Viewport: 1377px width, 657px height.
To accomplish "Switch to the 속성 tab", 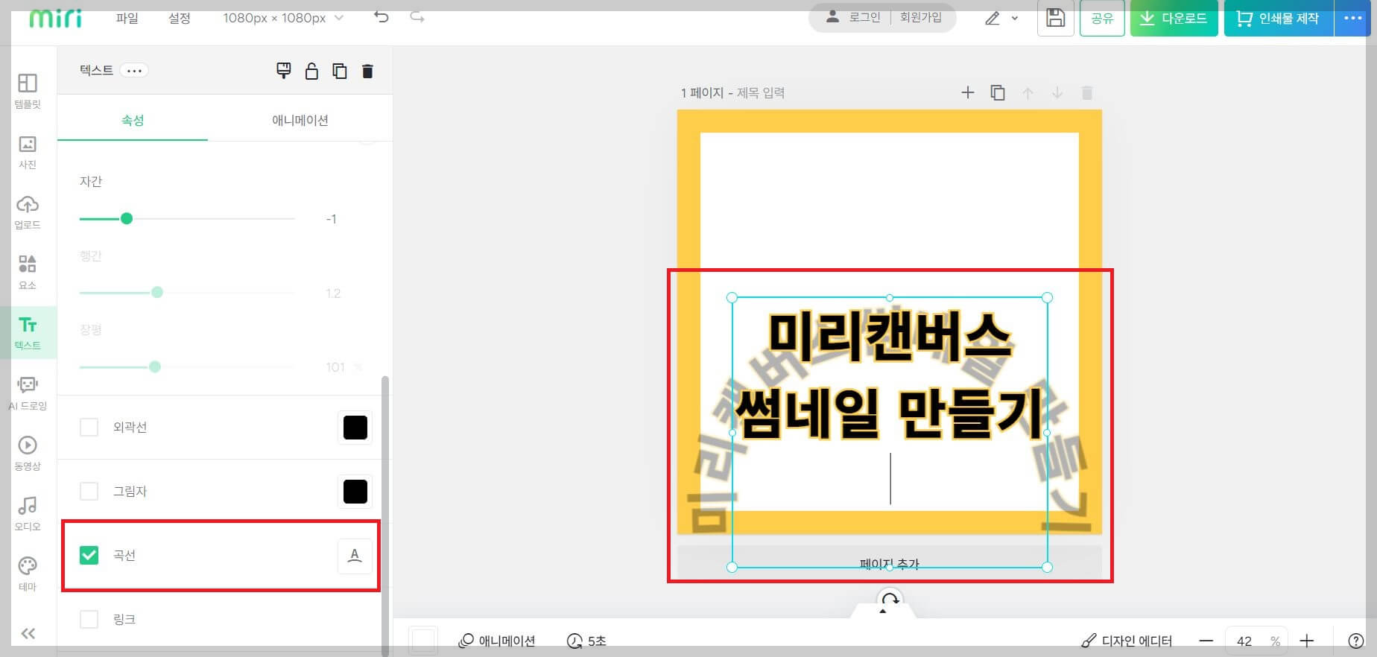I will click(133, 120).
